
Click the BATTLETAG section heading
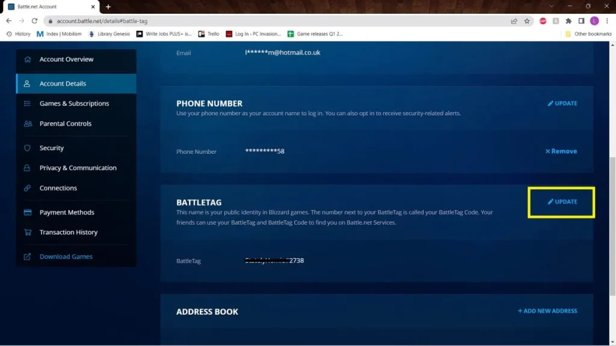[x=199, y=202]
